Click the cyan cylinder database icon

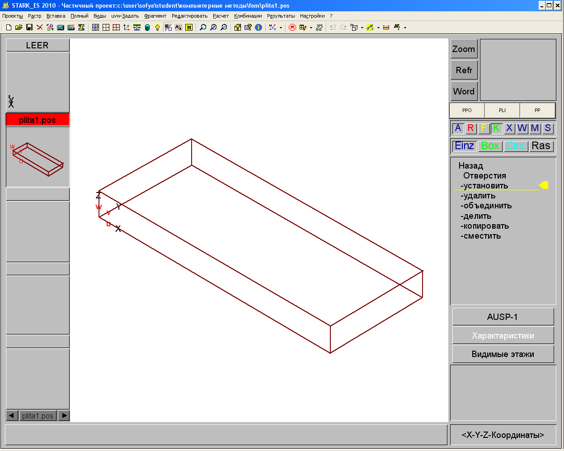pyautogui.click(x=147, y=28)
